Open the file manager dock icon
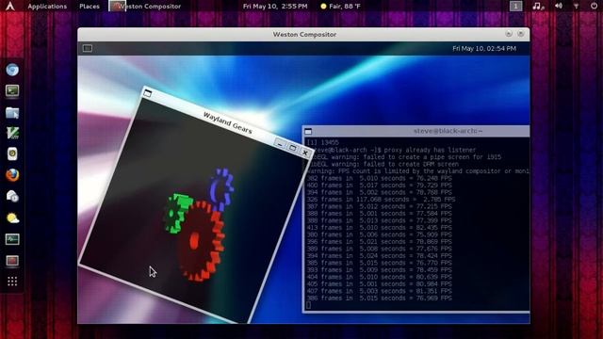The image size is (603, 339). pyautogui.click(x=12, y=113)
